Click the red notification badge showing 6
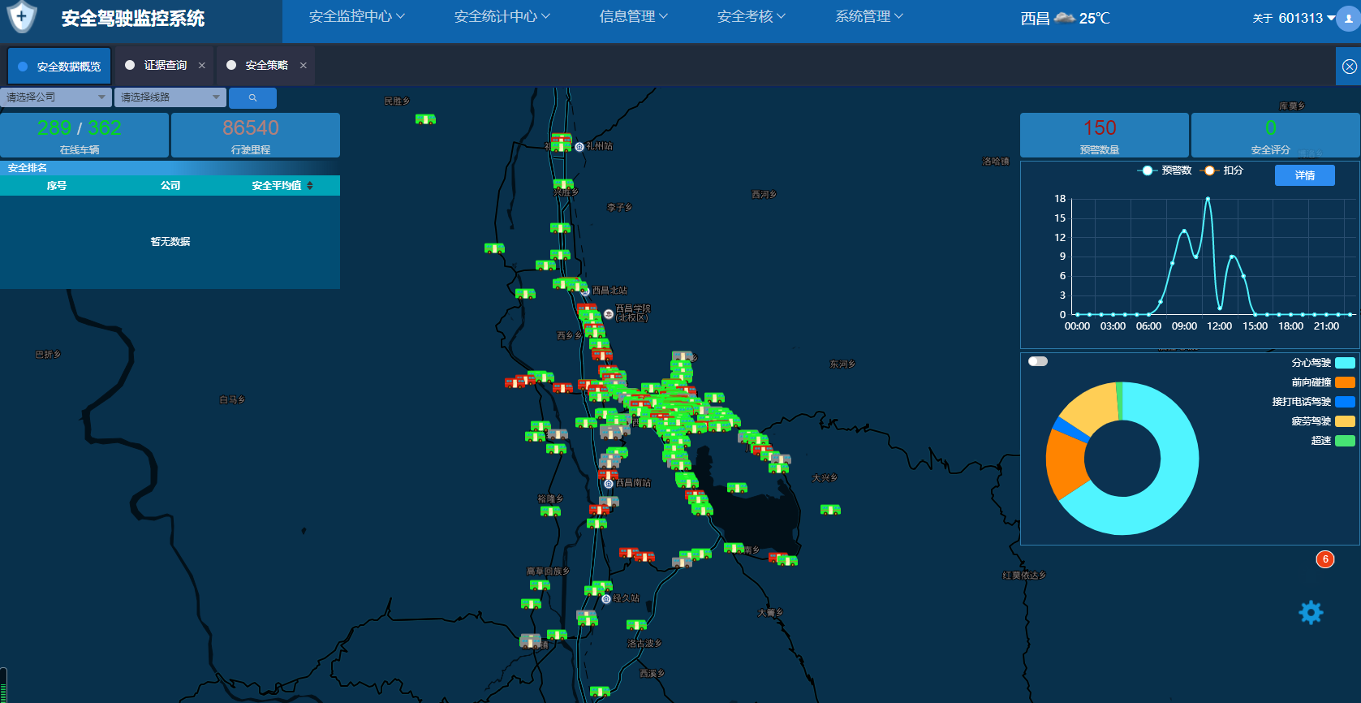 coord(1325,559)
